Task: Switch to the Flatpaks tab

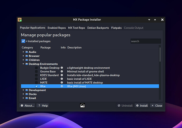Action: (116, 28)
